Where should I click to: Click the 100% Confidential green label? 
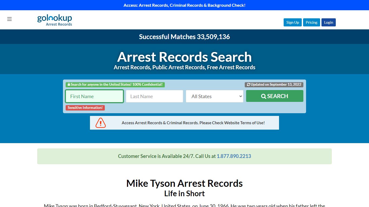pos(115,84)
